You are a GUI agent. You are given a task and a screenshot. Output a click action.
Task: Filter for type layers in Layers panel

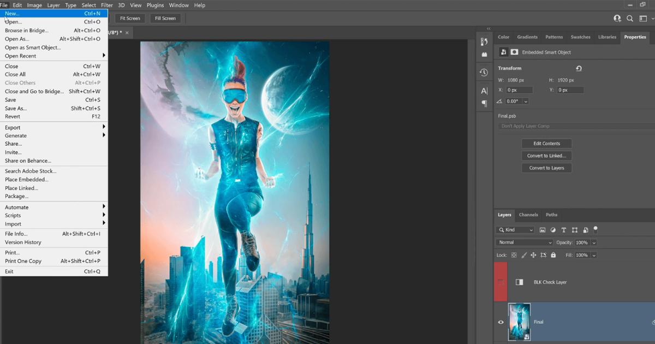pos(564,230)
